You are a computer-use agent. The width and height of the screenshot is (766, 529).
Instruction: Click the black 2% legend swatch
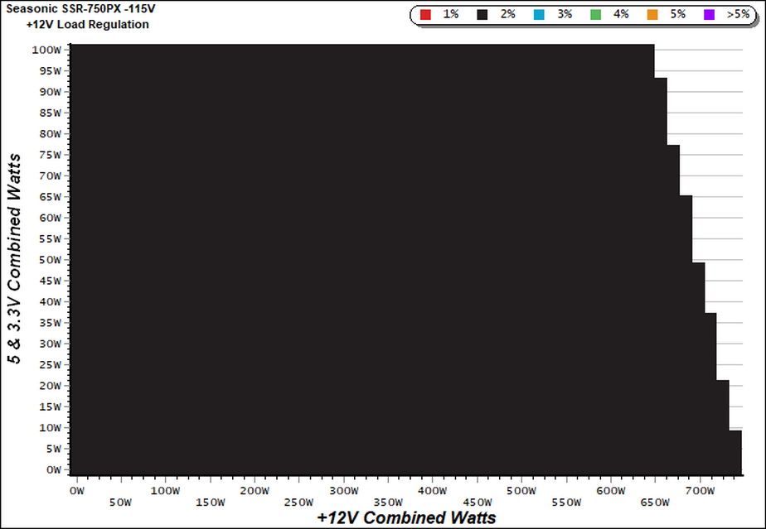click(x=482, y=15)
